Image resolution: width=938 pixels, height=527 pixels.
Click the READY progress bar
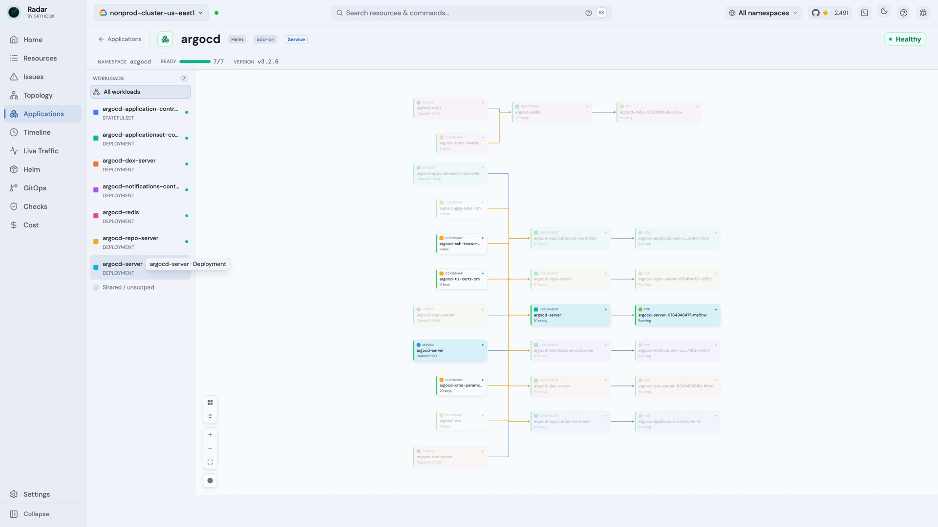pos(195,61)
